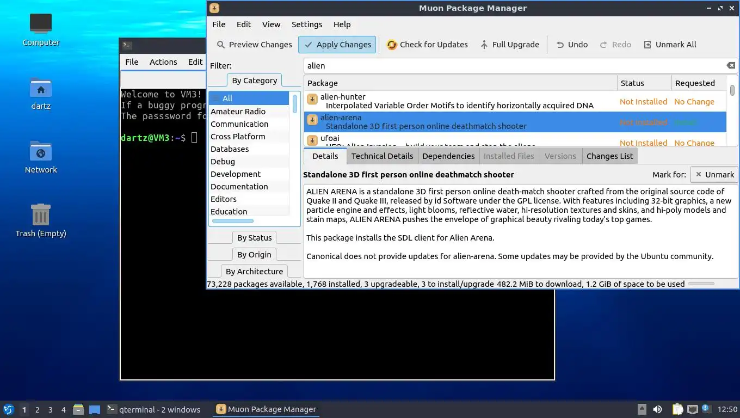Select the Communication category
The height and width of the screenshot is (418, 740).
249,124
